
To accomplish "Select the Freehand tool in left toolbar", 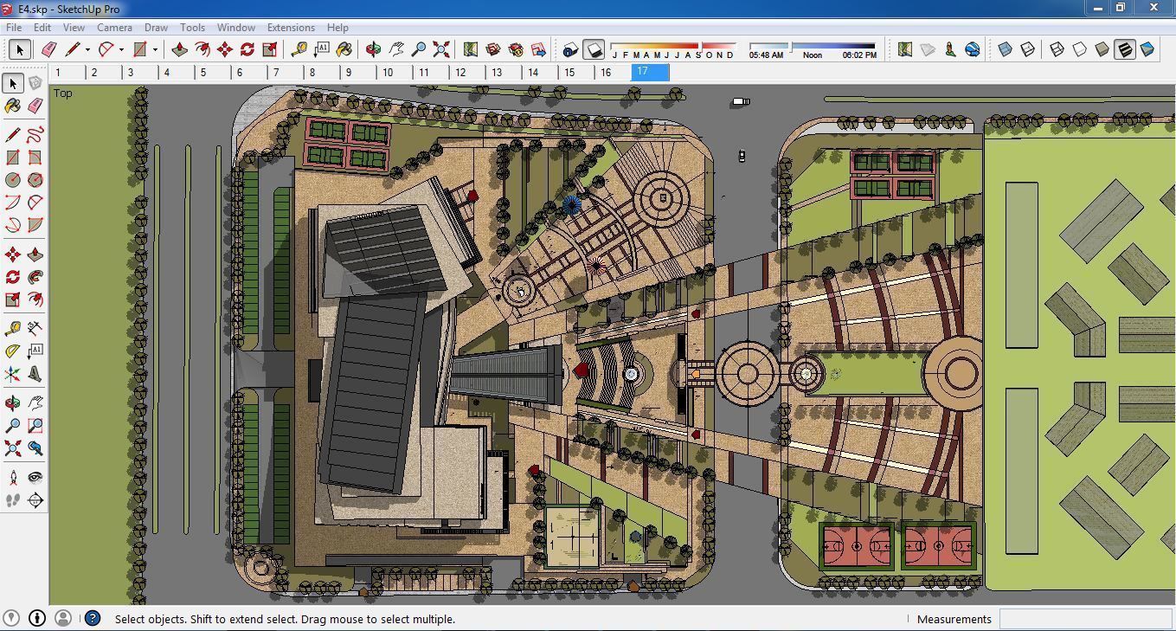I will point(35,134).
